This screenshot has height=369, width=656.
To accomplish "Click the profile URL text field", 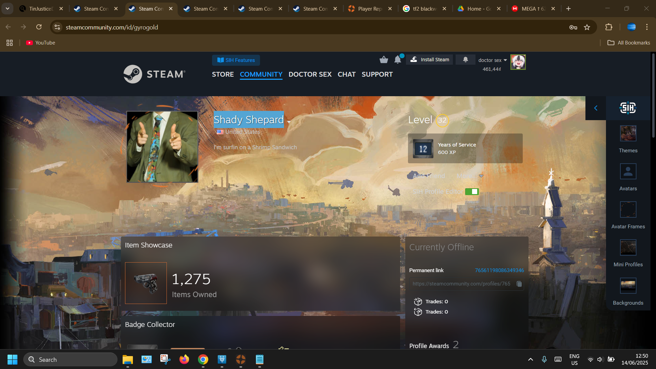I will 461,284.
